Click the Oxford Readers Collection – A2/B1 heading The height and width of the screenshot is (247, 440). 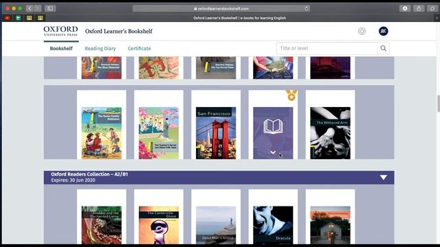click(89, 174)
